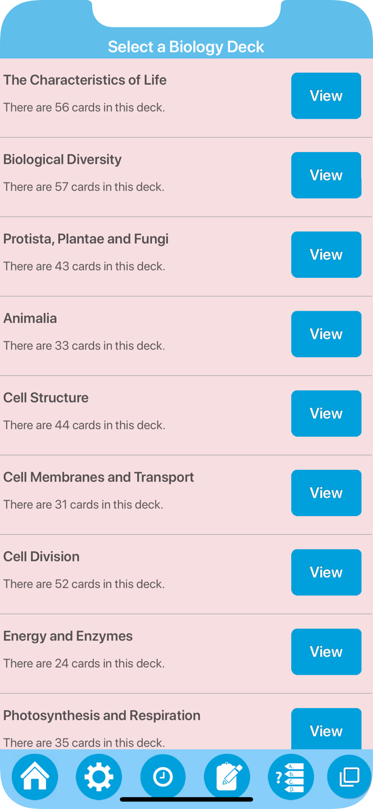Open the notes clipboard icon

click(227, 777)
